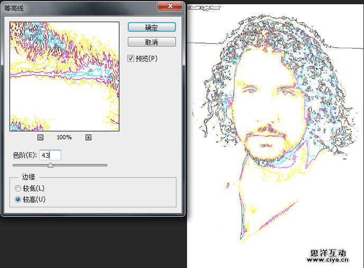Screen dimensions: 364x268
Task: Select the 较低(L) edge radio option
Action: (18, 188)
